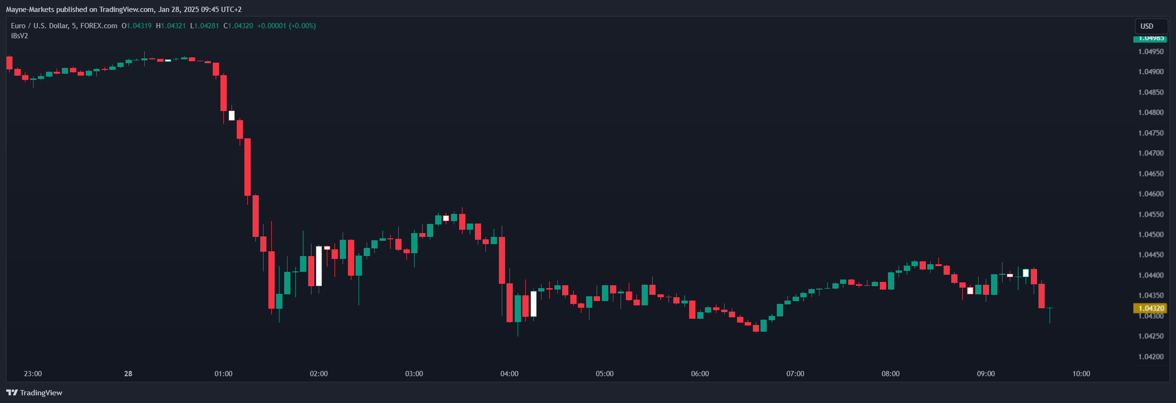Image resolution: width=1176 pixels, height=403 pixels.
Task: Open the USD currency selector
Action: click(x=1150, y=26)
